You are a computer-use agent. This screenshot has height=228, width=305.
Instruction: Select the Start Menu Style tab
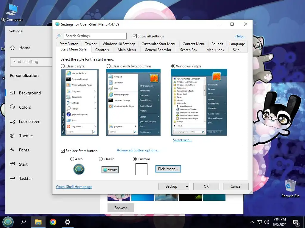[x=74, y=49]
